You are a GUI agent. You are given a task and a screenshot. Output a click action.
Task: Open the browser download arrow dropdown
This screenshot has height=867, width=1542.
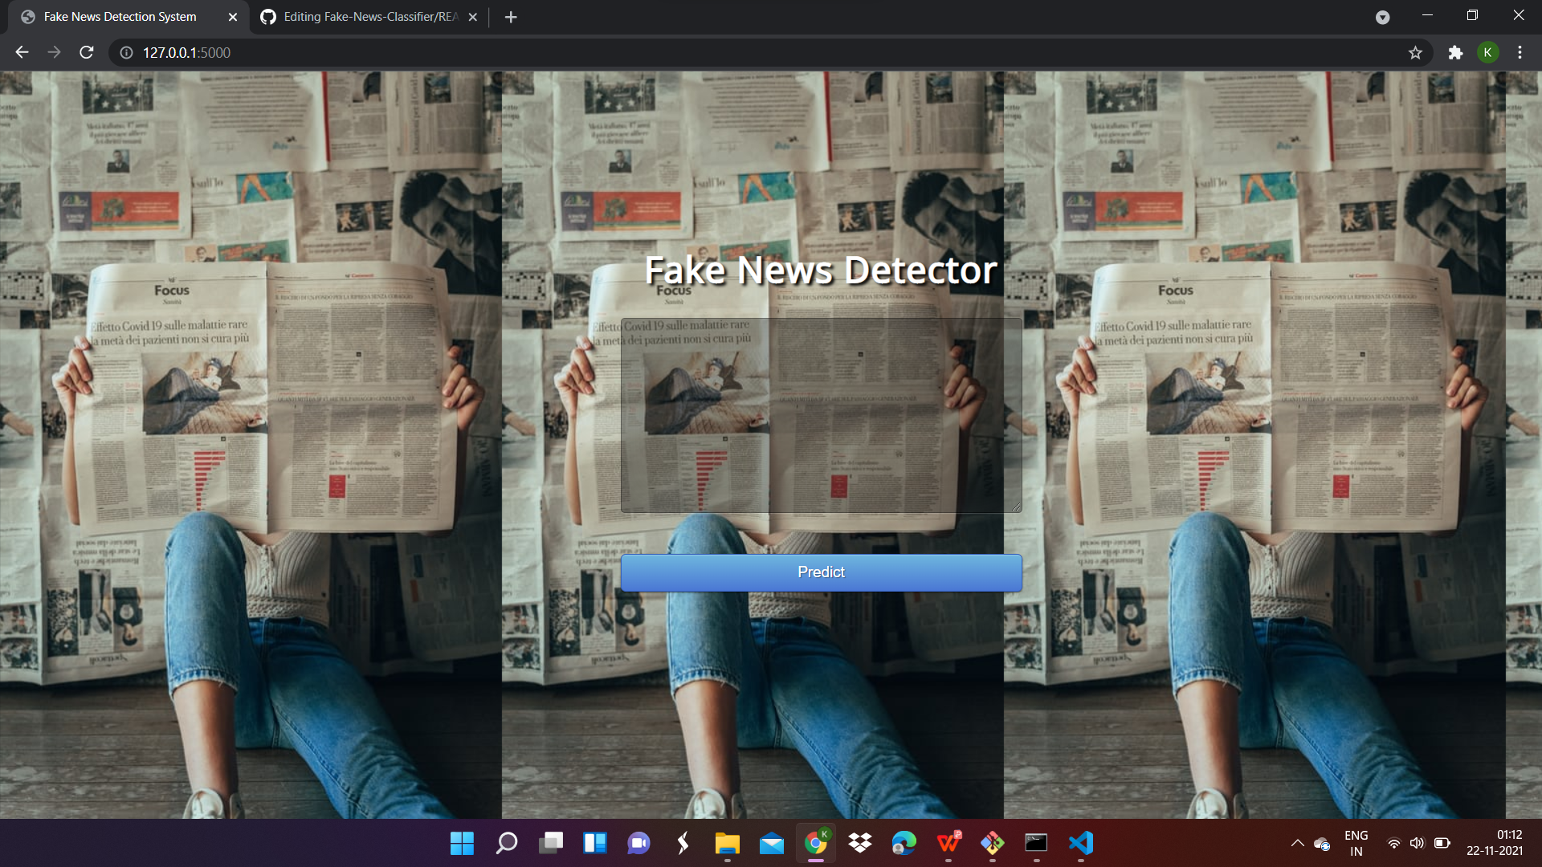pos(1383,17)
